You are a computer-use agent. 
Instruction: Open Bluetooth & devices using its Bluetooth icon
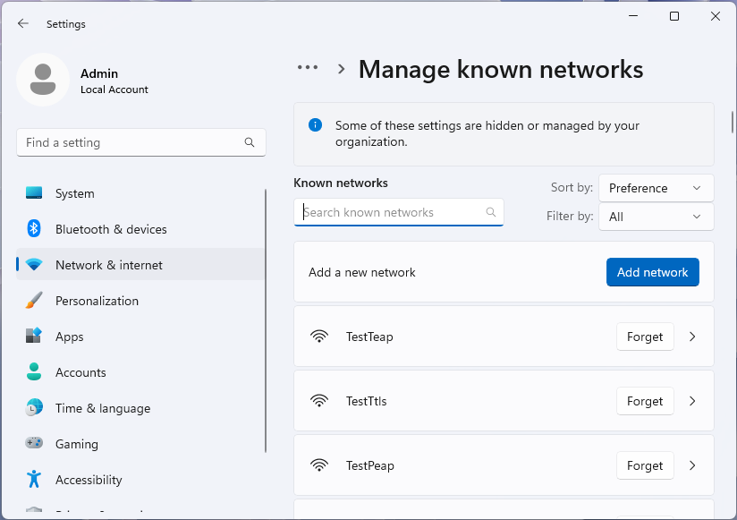(x=33, y=229)
